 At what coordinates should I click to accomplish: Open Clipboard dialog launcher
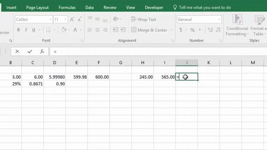(x=10, y=41)
